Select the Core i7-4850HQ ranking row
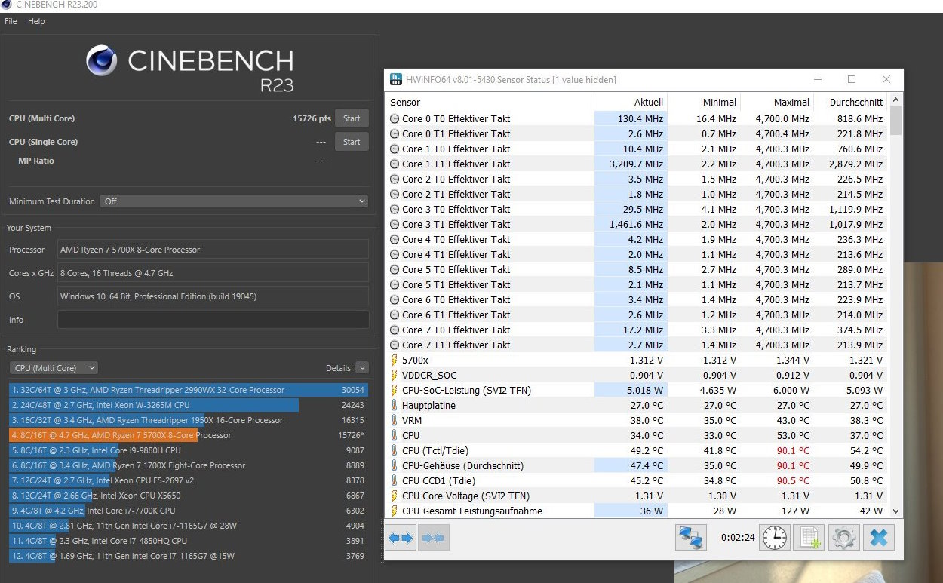This screenshot has height=583, width=943. coord(189,541)
